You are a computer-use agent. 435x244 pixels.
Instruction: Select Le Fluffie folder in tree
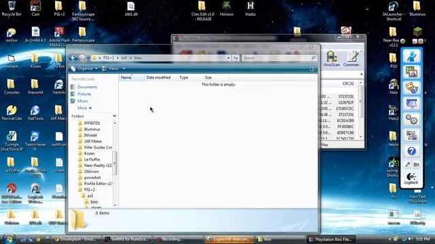point(89,159)
